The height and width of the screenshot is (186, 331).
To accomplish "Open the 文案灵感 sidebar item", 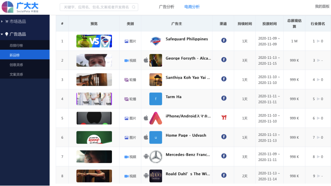I will (x=25, y=74).
